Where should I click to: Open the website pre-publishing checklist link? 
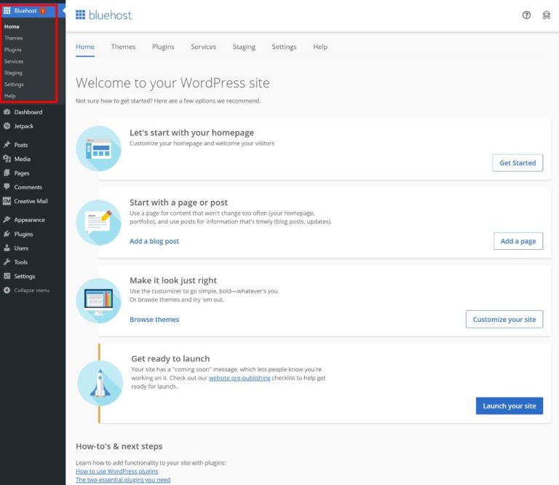239,378
